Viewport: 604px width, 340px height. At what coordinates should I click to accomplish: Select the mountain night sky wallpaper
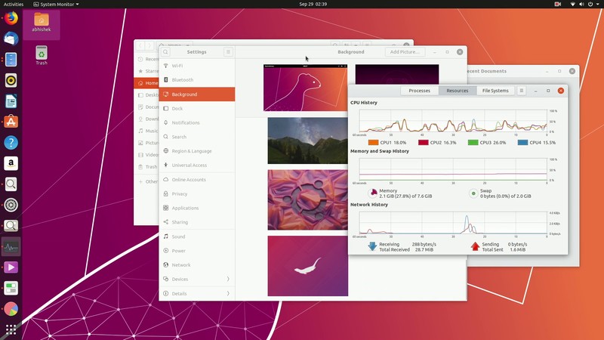(307, 141)
